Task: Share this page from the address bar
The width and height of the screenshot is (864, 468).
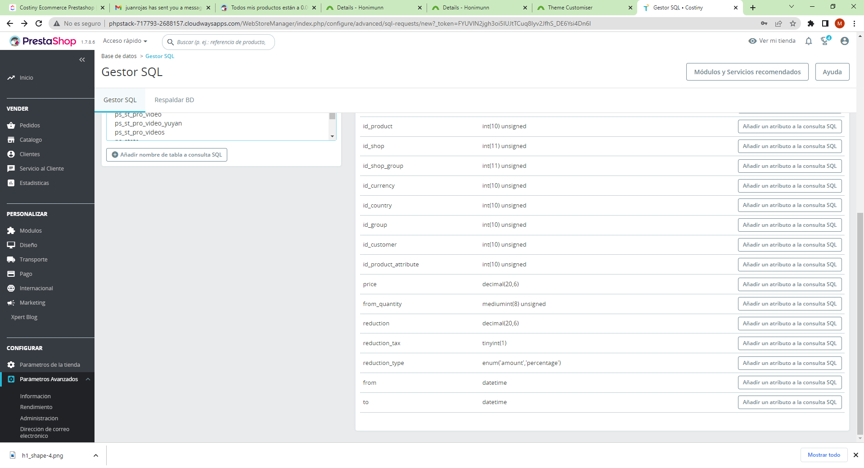Action: pos(778,23)
